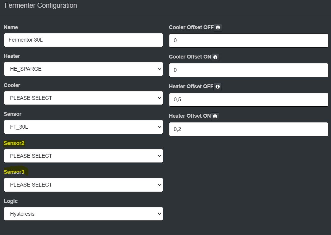The width and height of the screenshot is (331, 235).
Task: Choose a sensor in Sensor2 dropdown
Action: [x=83, y=156]
